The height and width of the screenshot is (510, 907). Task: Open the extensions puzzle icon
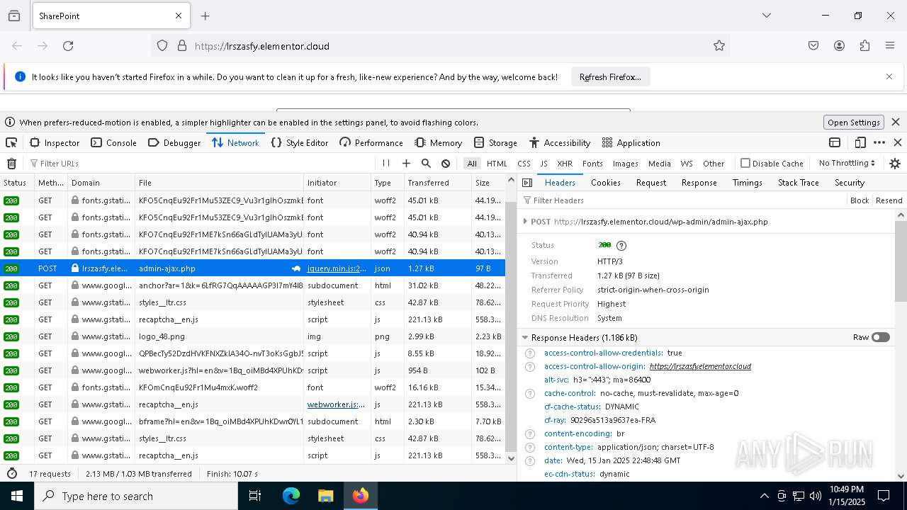tap(864, 46)
